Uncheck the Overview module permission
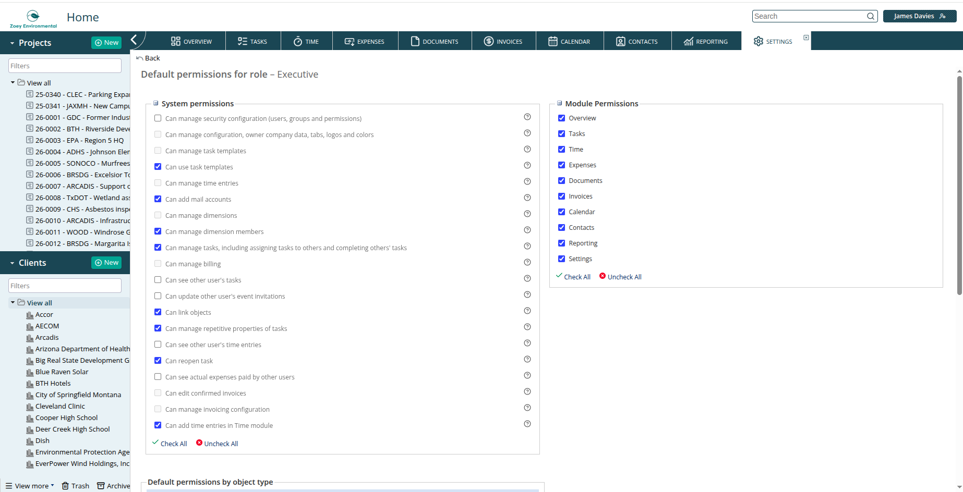963x492 pixels. [x=562, y=118]
